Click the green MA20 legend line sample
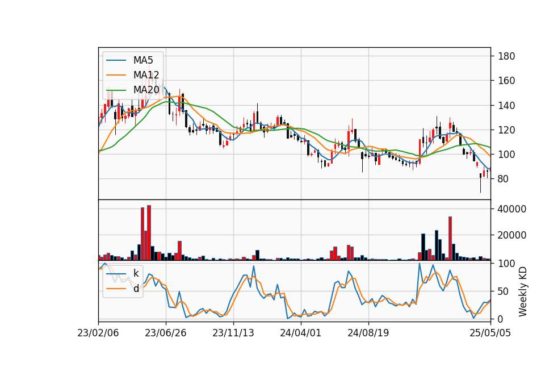The image size is (545, 392). [116, 90]
